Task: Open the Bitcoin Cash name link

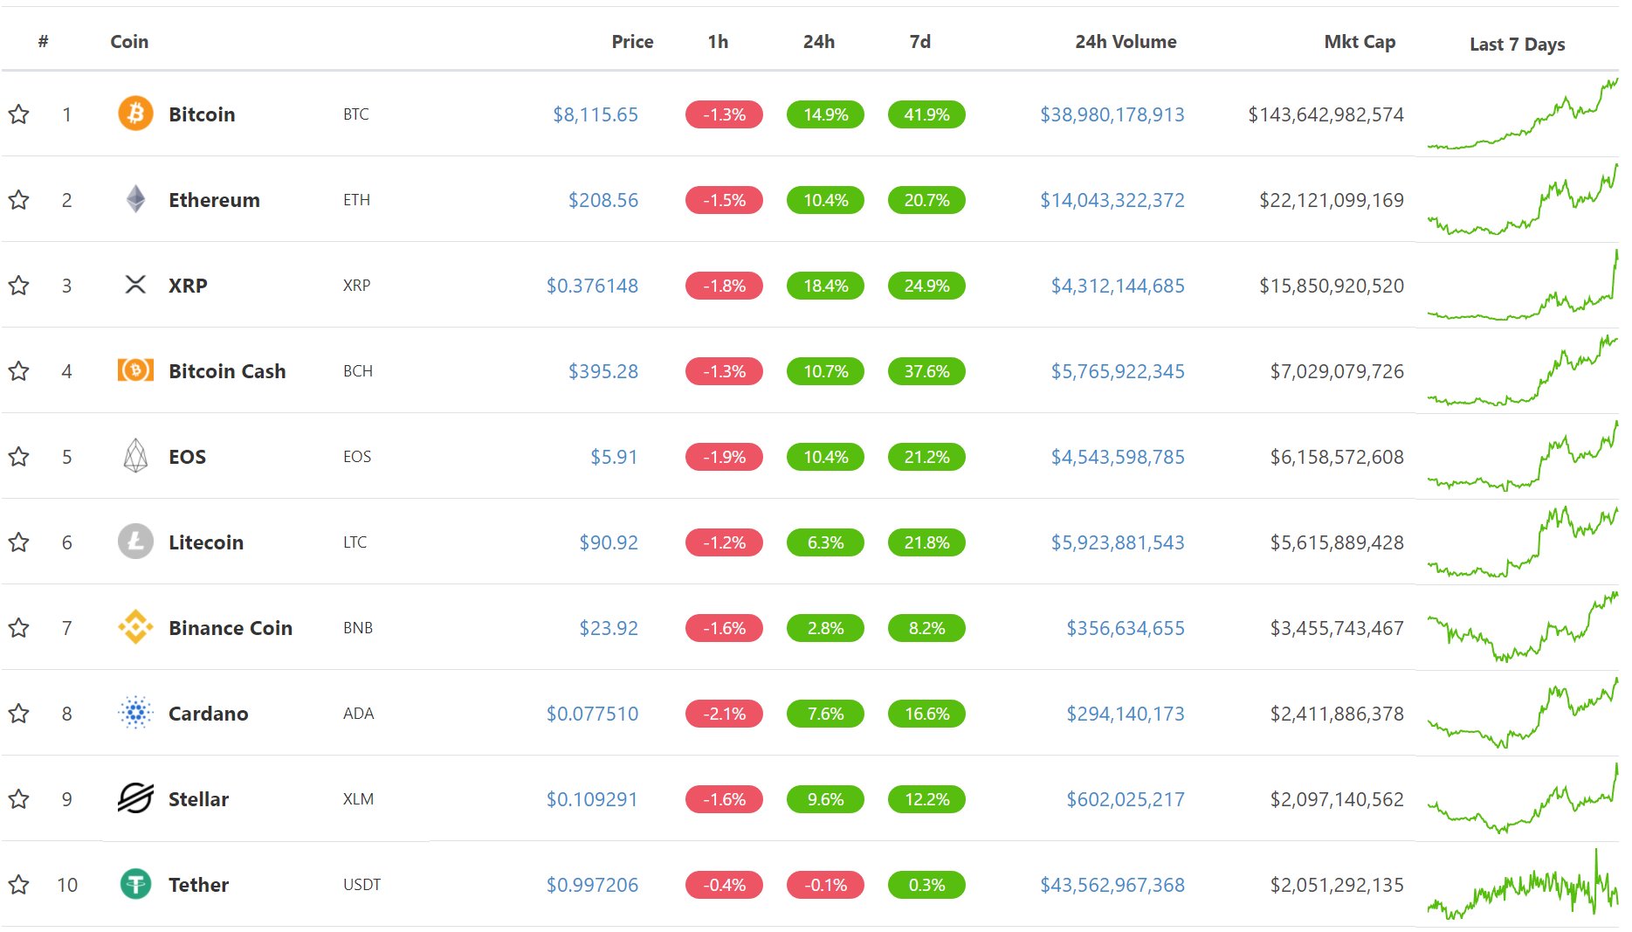Action: tap(227, 370)
